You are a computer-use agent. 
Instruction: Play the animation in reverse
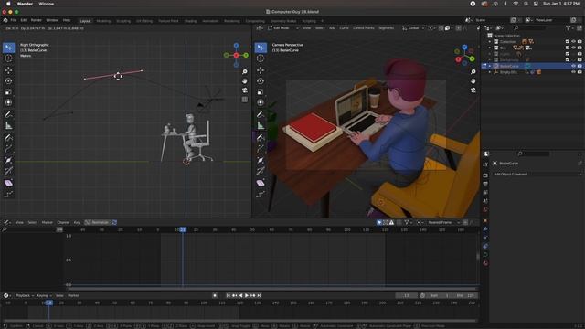(x=240, y=295)
